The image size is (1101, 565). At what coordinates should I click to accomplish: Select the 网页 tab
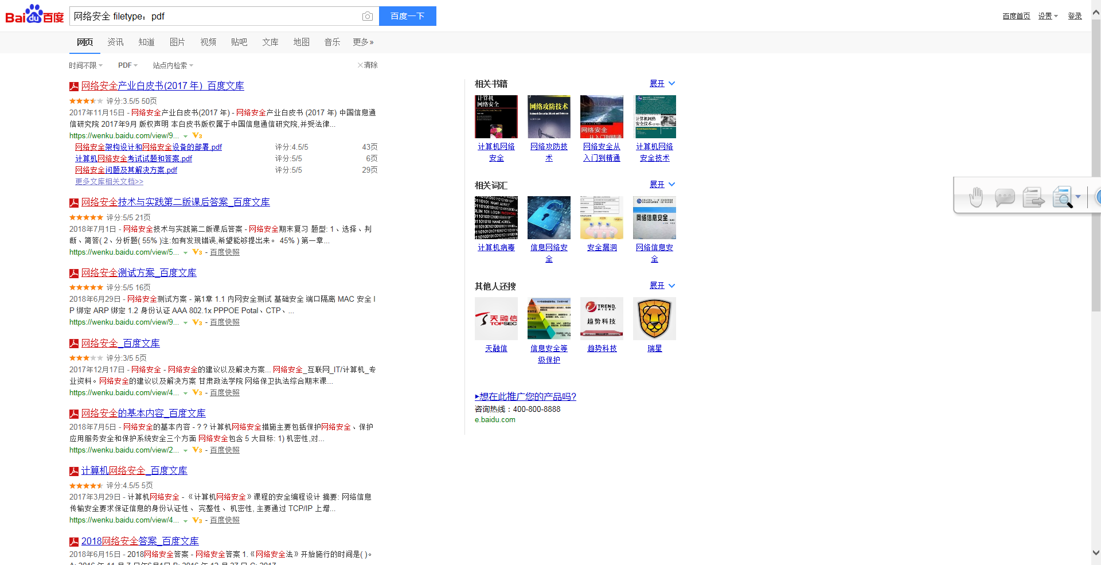coord(85,42)
